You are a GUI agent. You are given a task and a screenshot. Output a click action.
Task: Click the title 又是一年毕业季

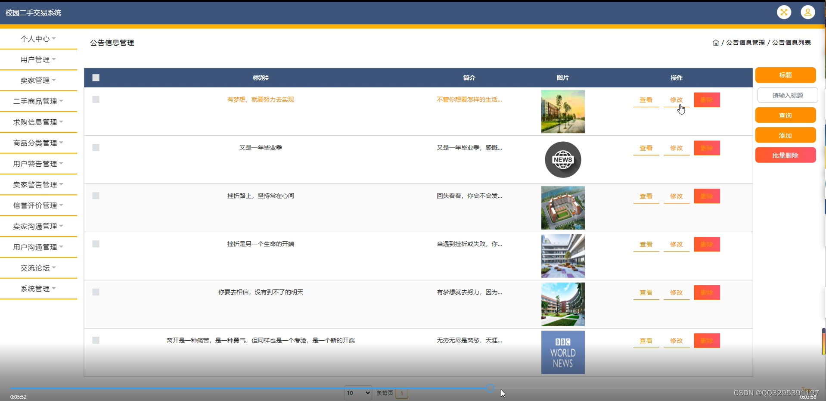pos(261,148)
